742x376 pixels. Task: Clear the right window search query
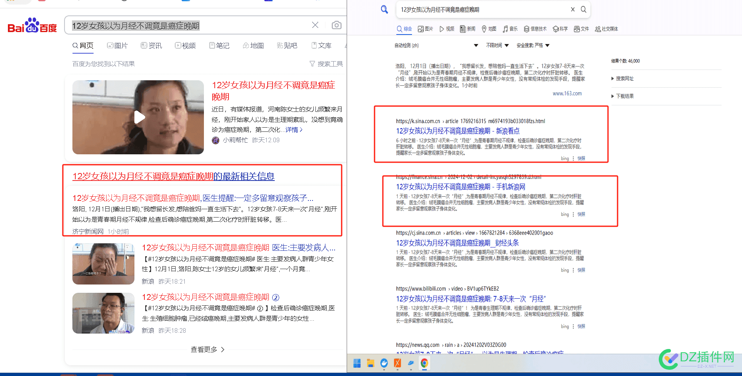pos(573,9)
